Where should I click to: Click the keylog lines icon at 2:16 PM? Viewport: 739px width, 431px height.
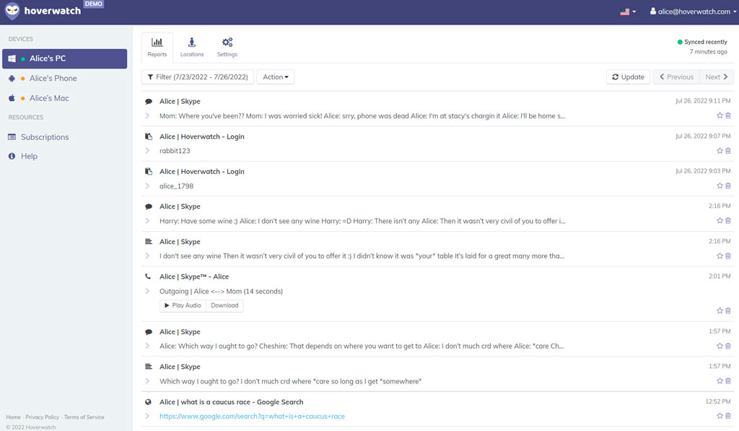tap(149, 241)
